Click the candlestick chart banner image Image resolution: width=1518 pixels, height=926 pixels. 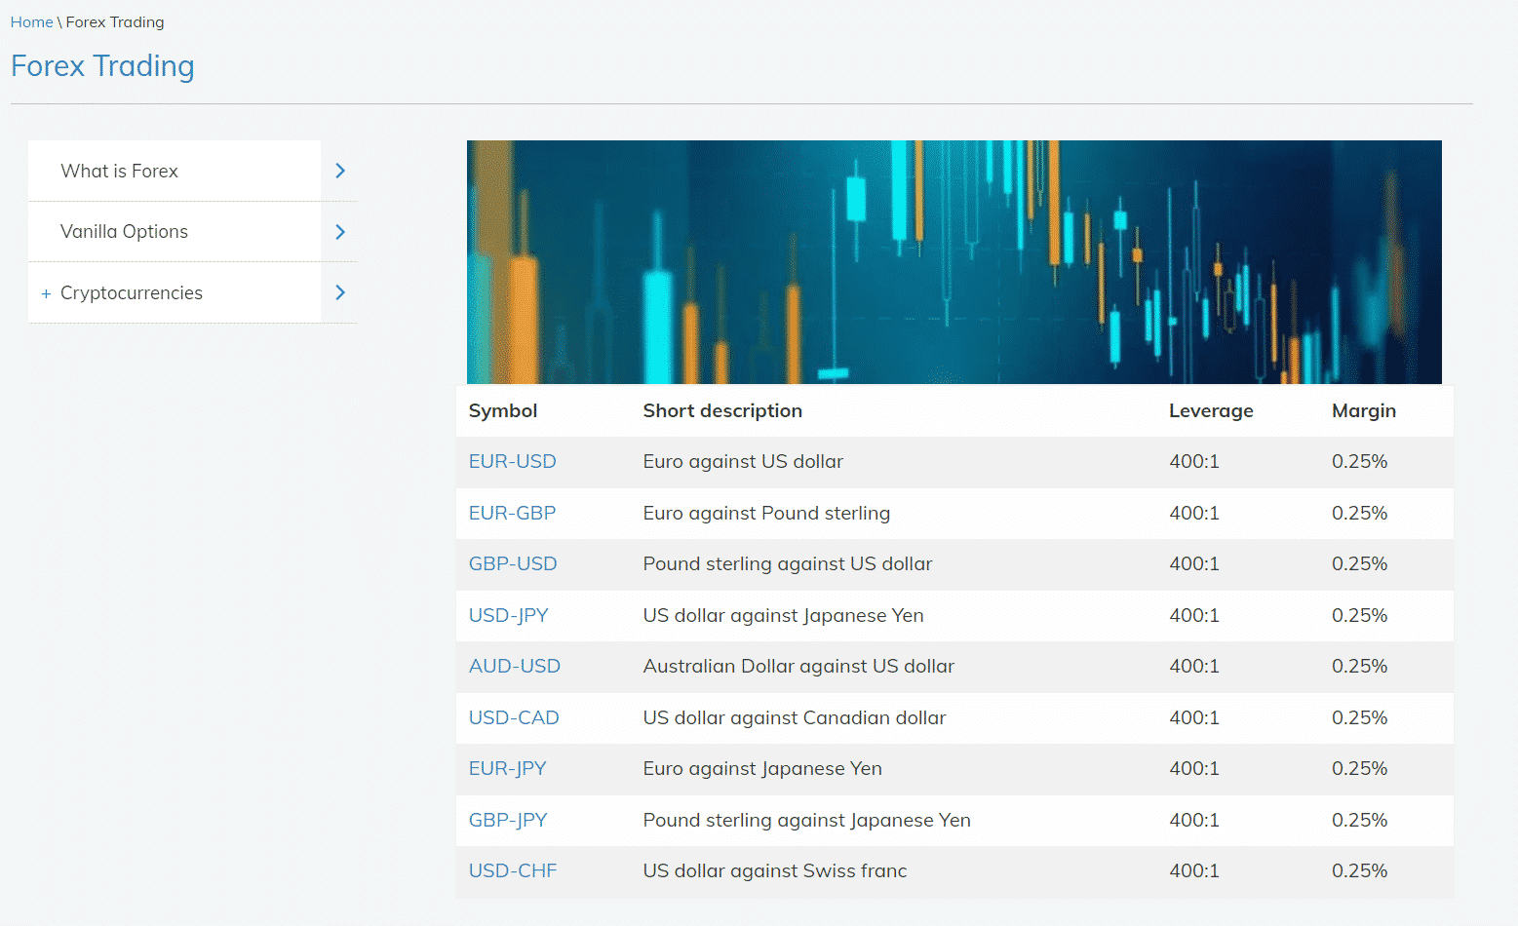click(x=954, y=262)
